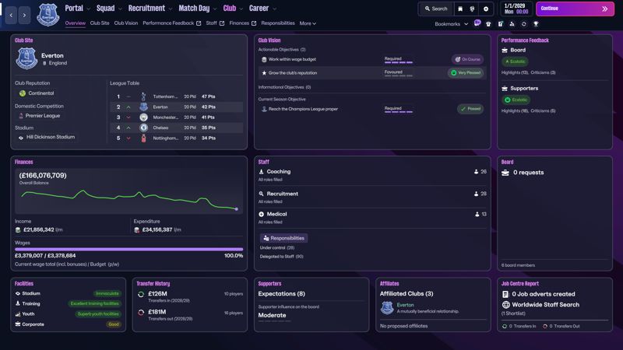Click the Everton crest in Affiliates panel

387,308
